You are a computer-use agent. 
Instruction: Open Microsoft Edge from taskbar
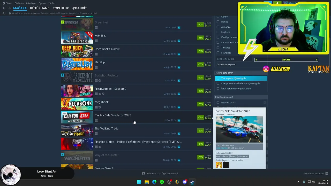pyautogui.click(x=154, y=182)
